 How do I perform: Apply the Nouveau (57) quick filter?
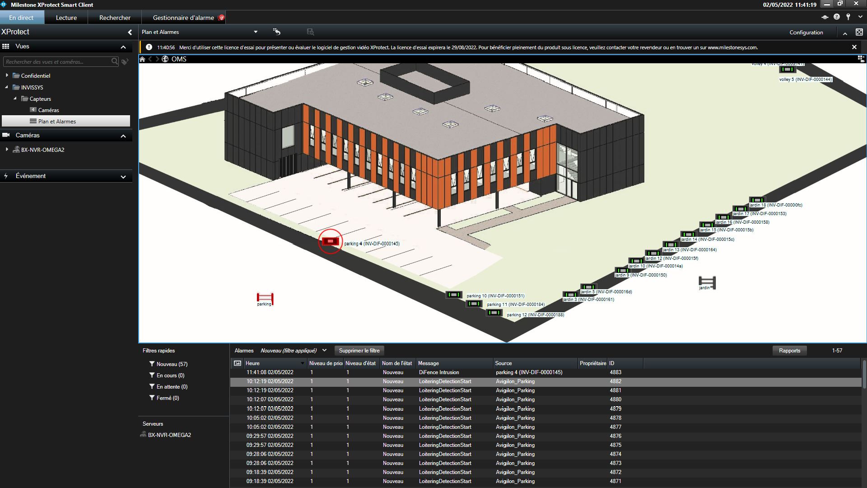point(168,364)
